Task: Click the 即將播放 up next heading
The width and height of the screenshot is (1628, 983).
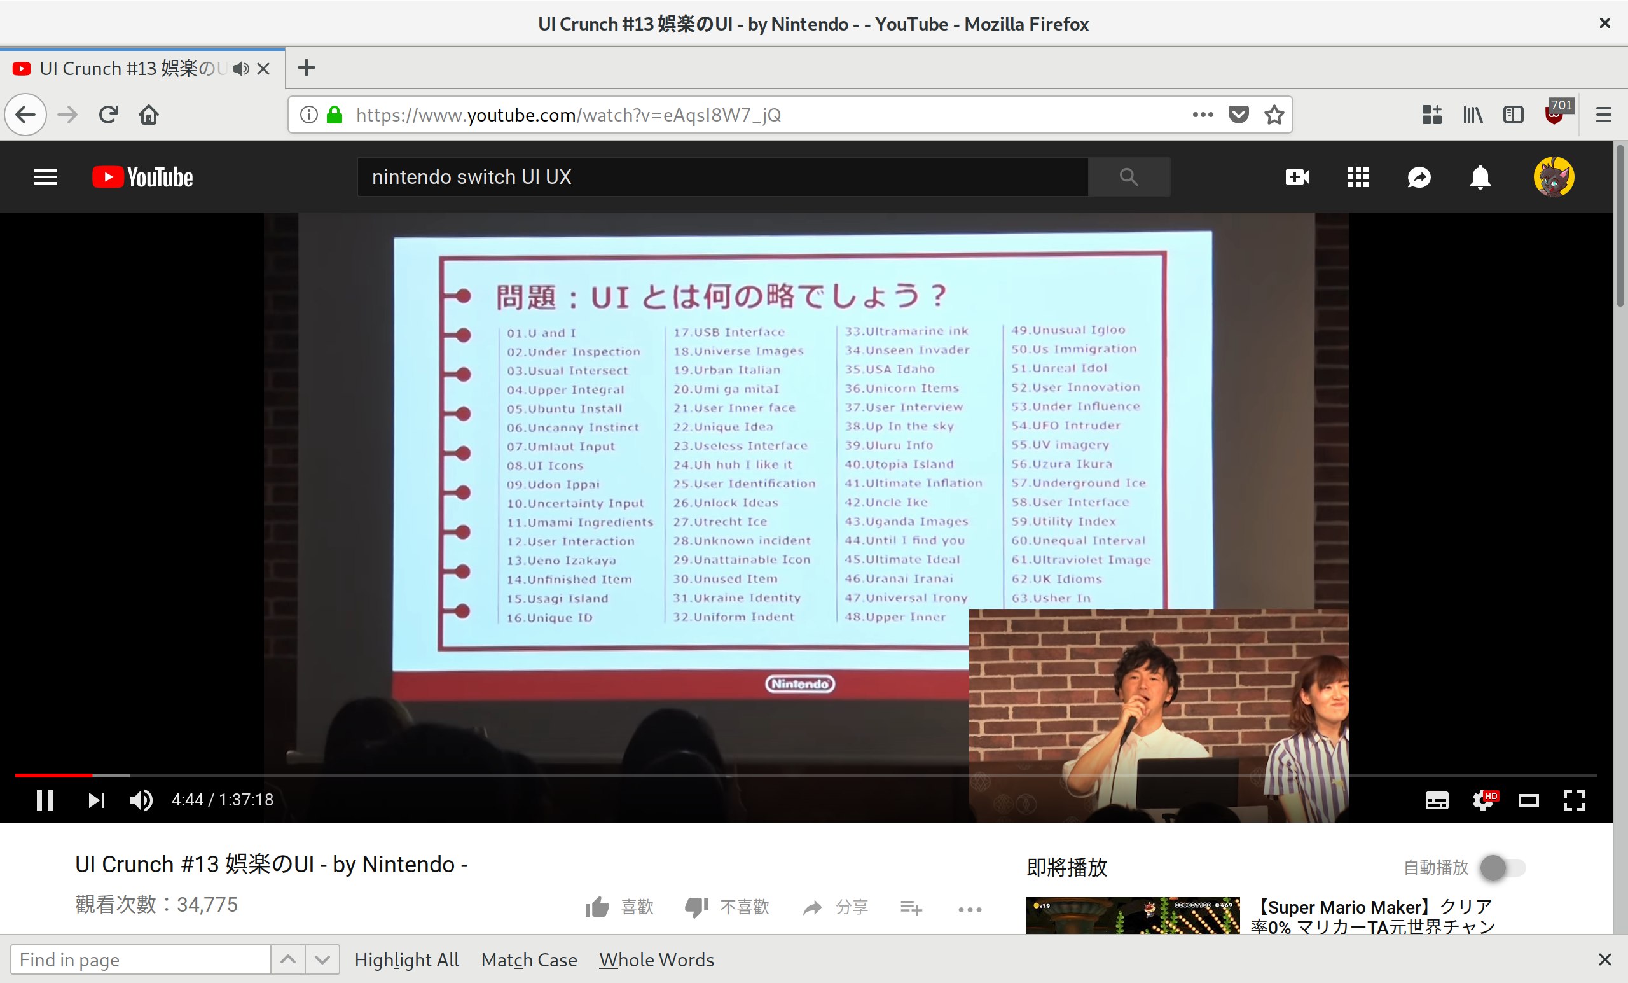Action: pos(1067,867)
